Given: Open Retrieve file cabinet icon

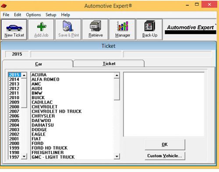Looking at the screenshot, I should [x=95, y=26].
